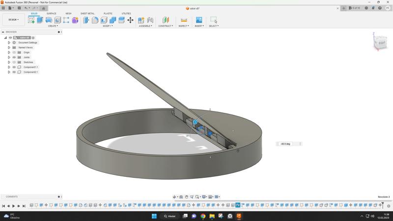Open the Select menu label

pos(213,26)
